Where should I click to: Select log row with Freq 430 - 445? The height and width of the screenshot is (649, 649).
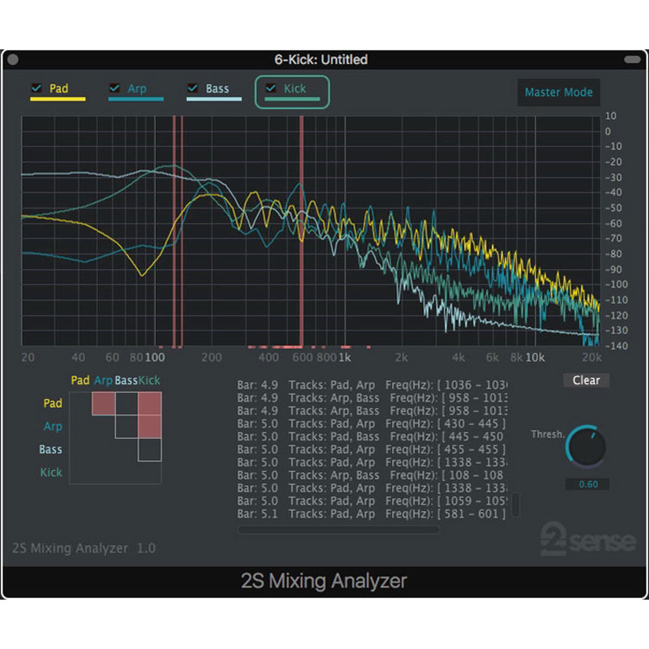point(372,423)
